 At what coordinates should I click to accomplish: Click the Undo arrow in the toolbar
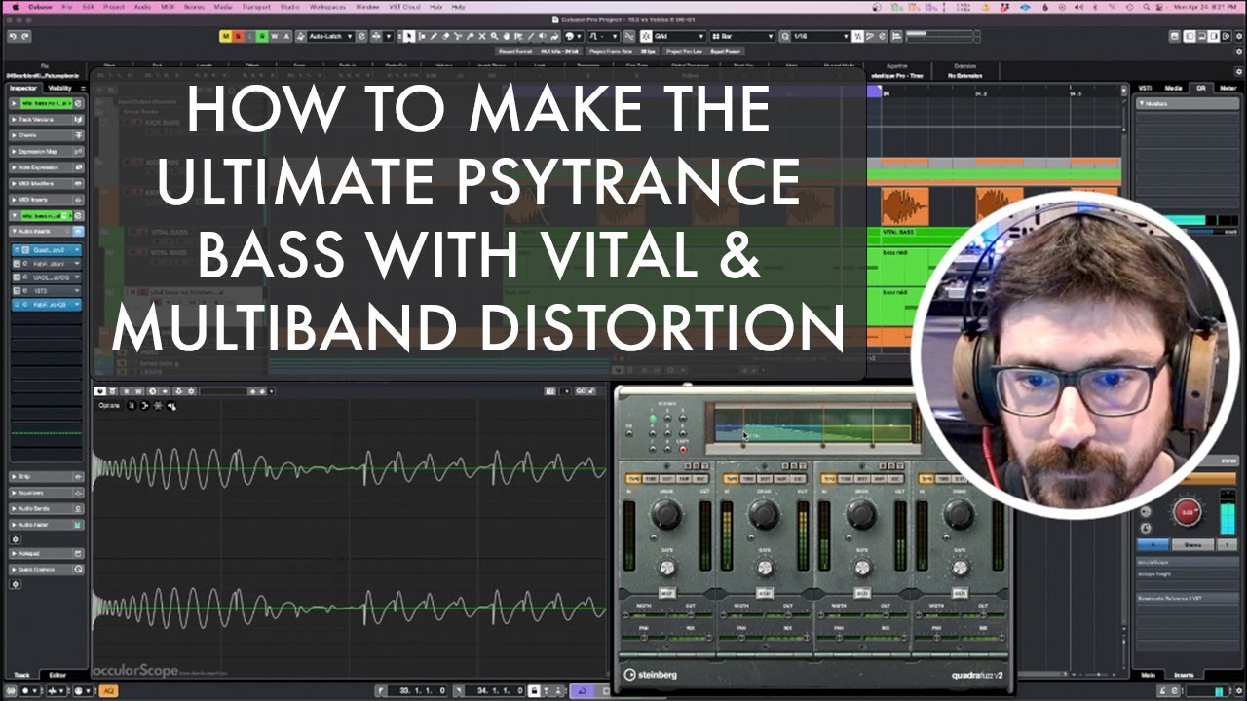point(13,37)
